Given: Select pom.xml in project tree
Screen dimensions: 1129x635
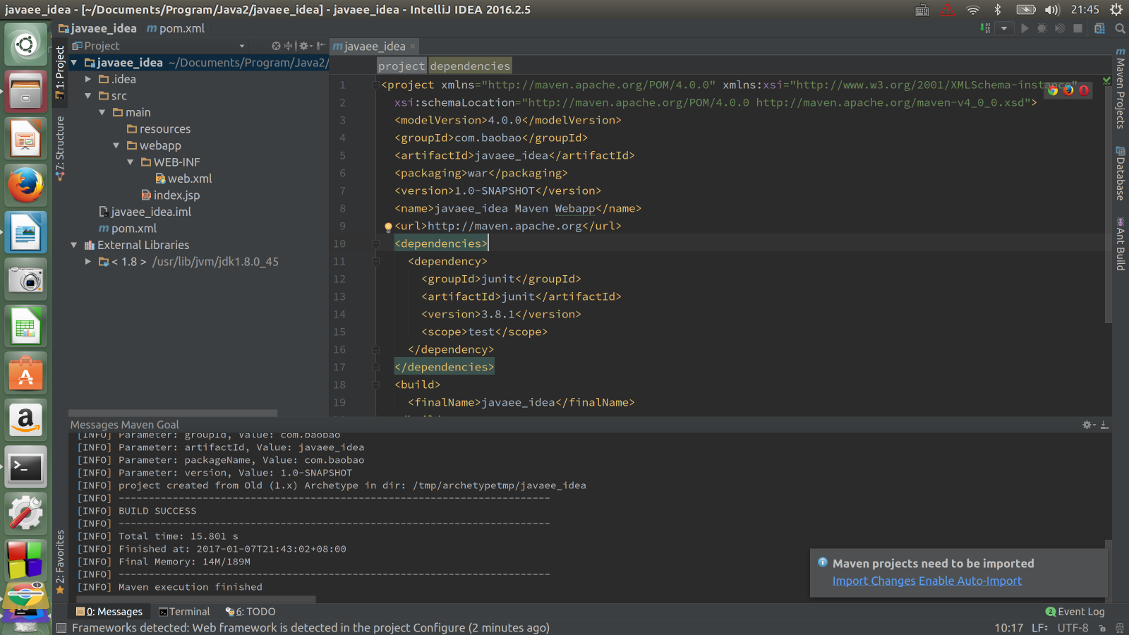Looking at the screenshot, I should click(128, 229).
